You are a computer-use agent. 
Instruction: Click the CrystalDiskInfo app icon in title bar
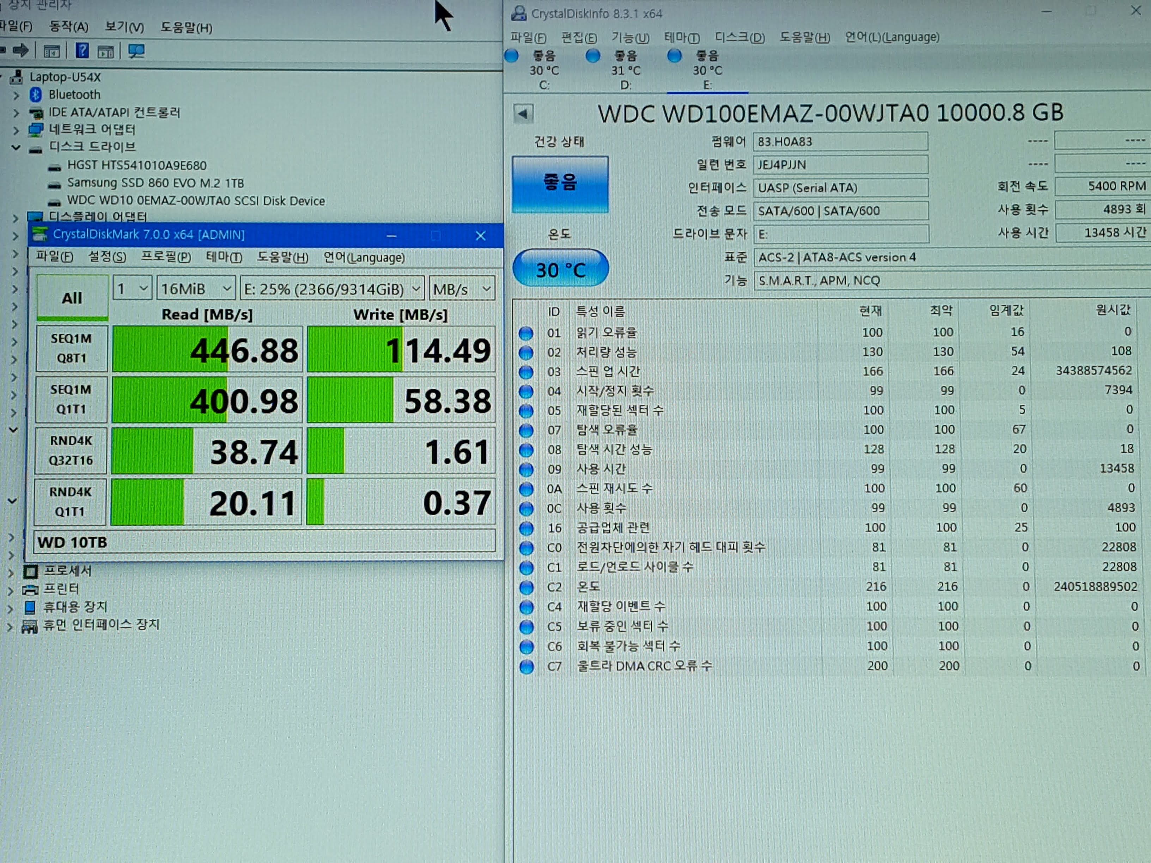(x=518, y=13)
